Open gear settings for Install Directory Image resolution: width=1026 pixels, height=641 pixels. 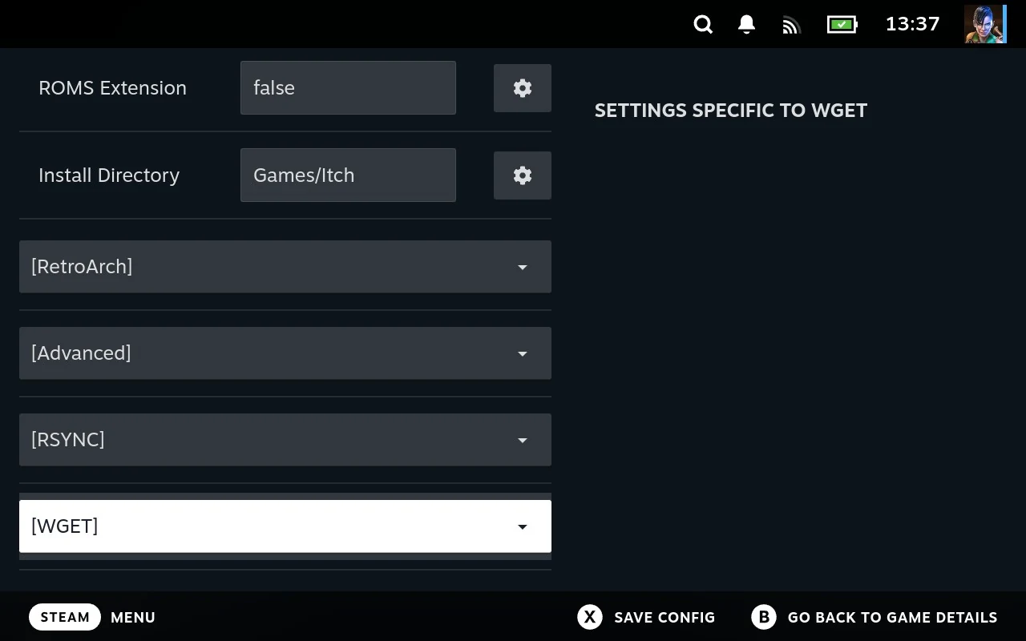point(523,175)
